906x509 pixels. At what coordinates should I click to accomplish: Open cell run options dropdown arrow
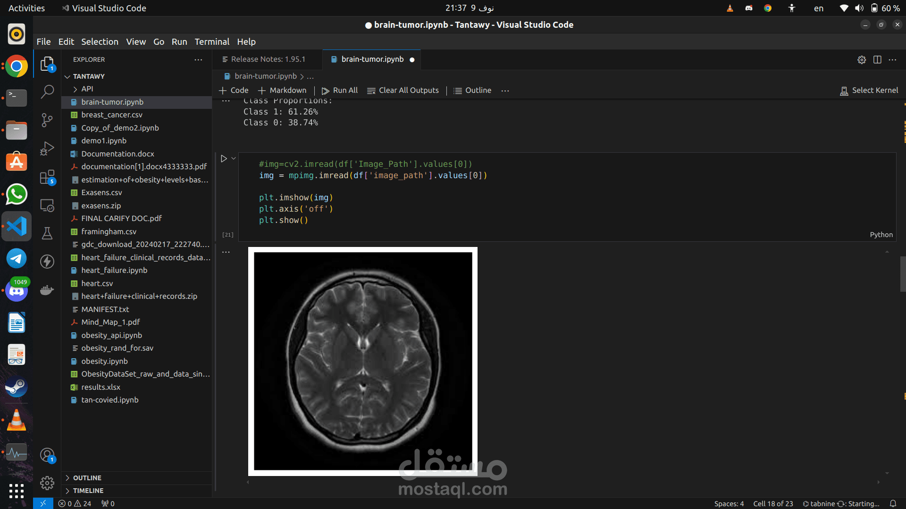pos(234,158)
